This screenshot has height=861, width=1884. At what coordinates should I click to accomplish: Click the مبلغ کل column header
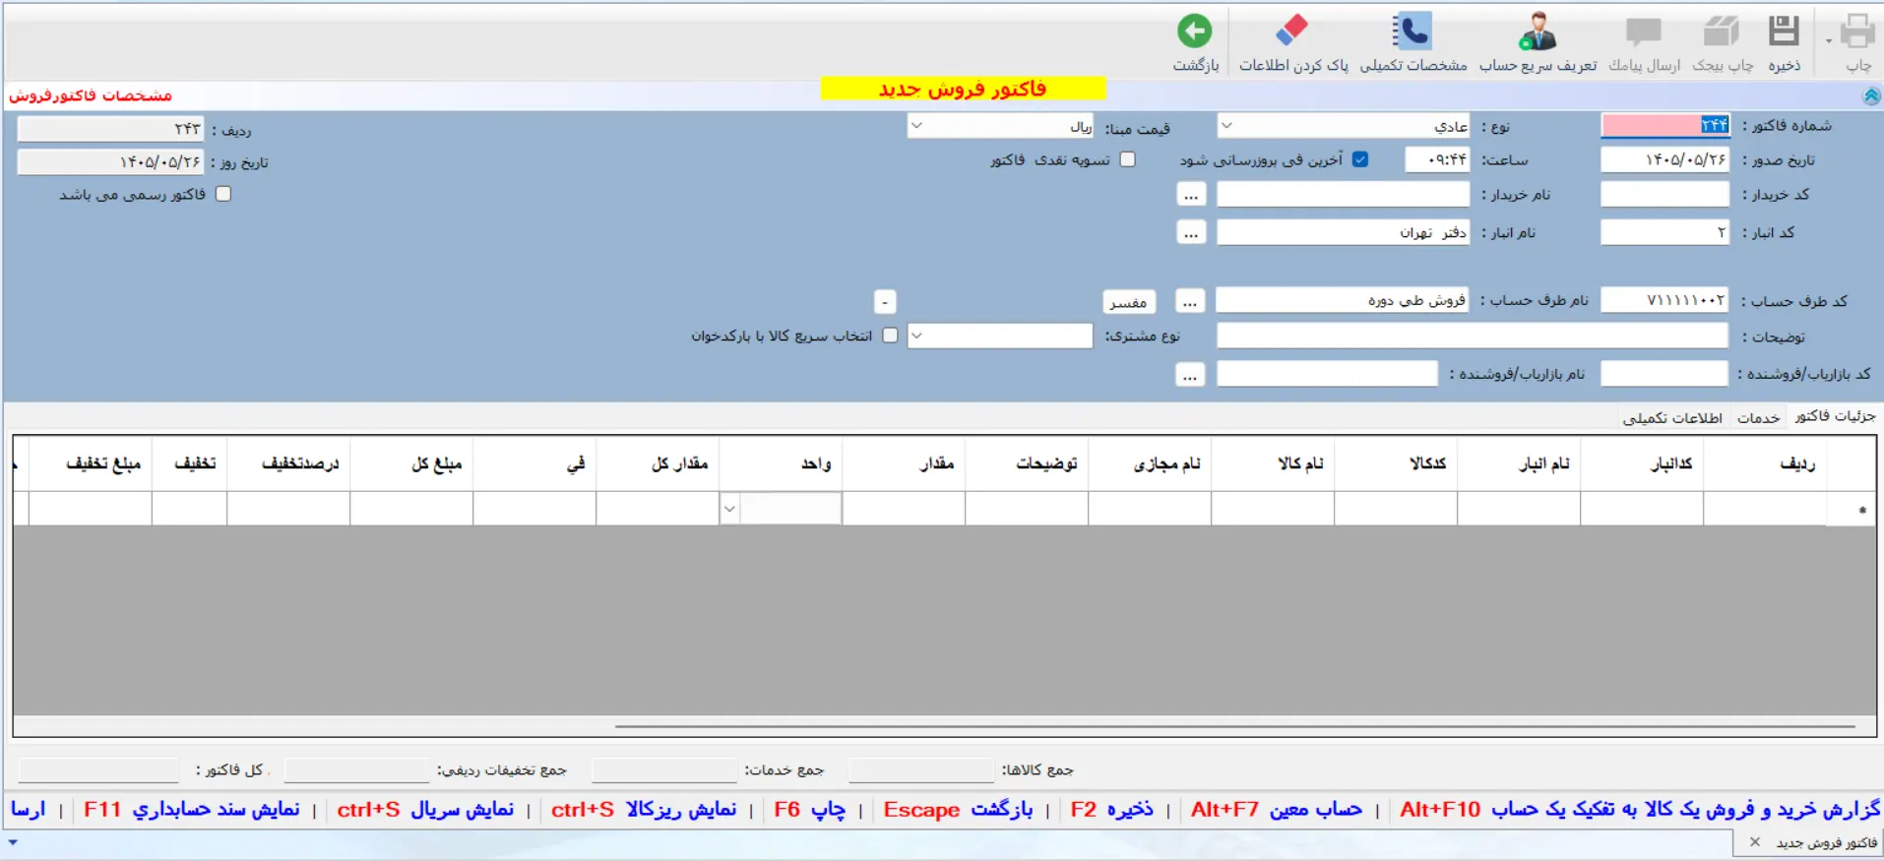pyautogui.click(x=411, y=462)
